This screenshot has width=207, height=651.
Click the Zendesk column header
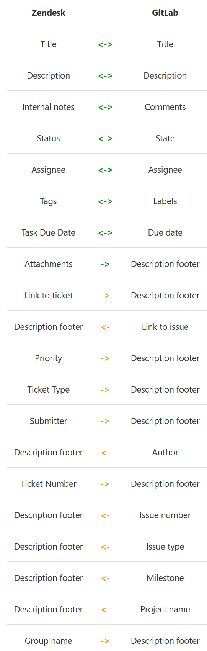pyautogui.click(x=48, y=13)
